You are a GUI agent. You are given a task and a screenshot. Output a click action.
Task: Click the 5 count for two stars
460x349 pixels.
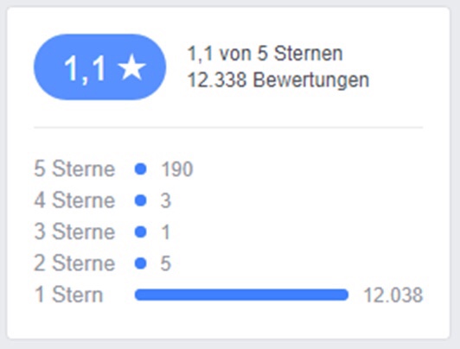(x=166, y=263)
